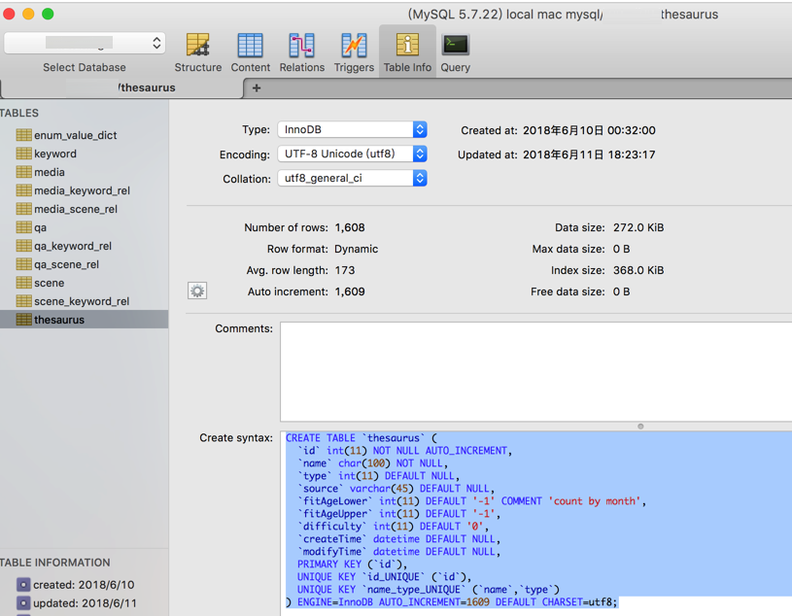Click table icon next to media_scene_rel
Viewport: 792px width, 616px height.
23,209
